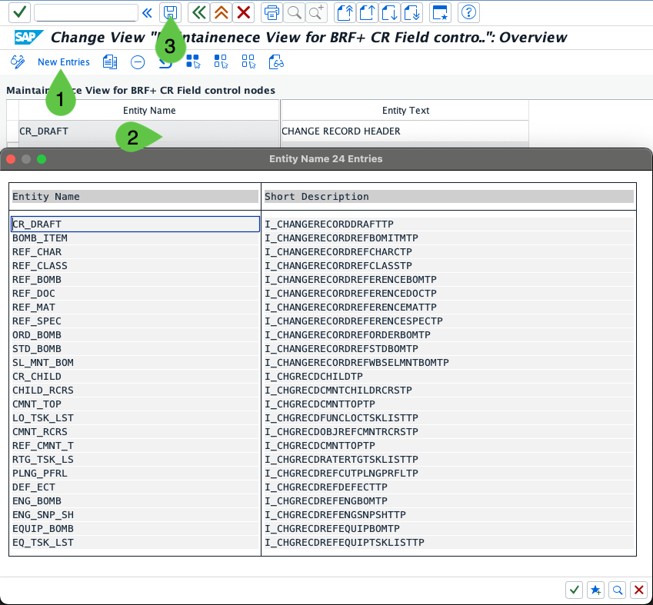
Task: Add to personal list with star icon
Action: (595, 590)
